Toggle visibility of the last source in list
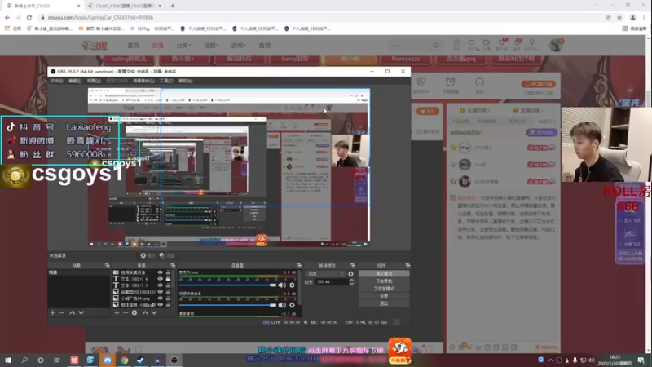652x367 pixels. click(x=160, y=305)
